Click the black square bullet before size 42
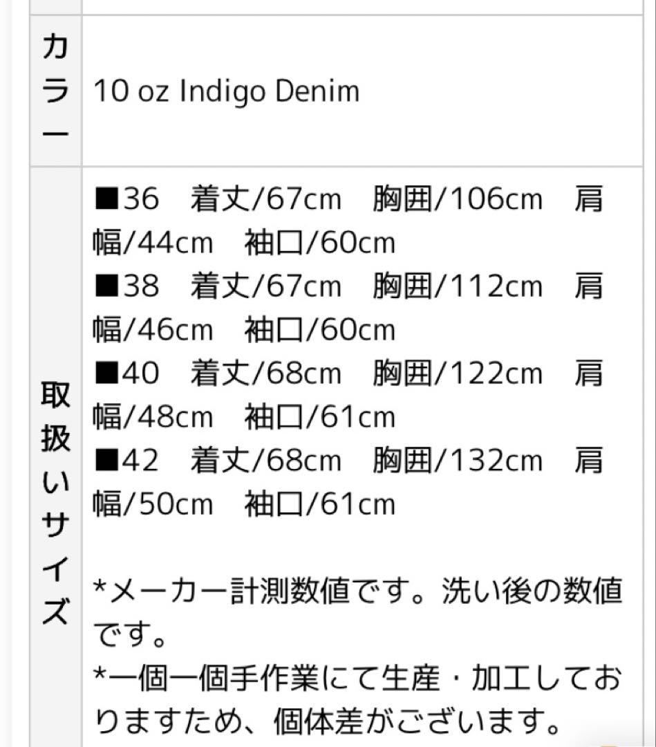Viewport: 656px width, 747px height. [106, 461]
